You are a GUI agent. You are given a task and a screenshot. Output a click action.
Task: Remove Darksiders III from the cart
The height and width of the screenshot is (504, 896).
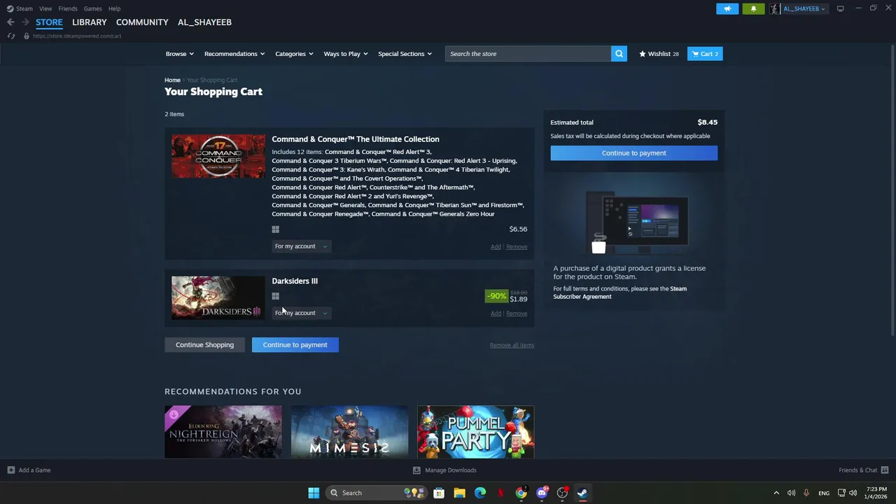pyautogui.click(x=517, y=314)
